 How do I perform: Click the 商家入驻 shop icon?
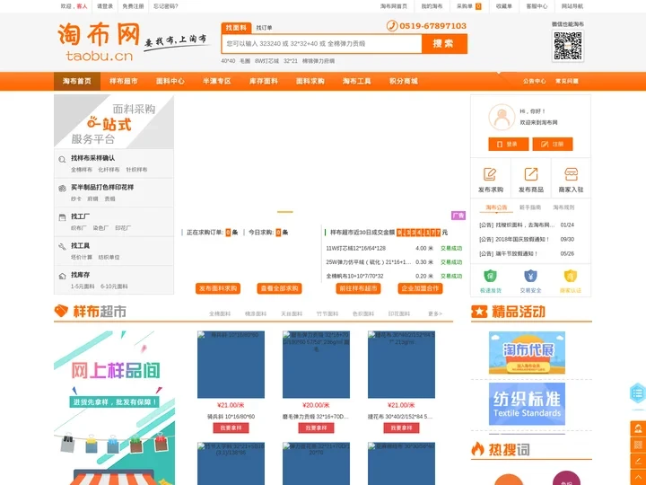click(x=571, y=174)
